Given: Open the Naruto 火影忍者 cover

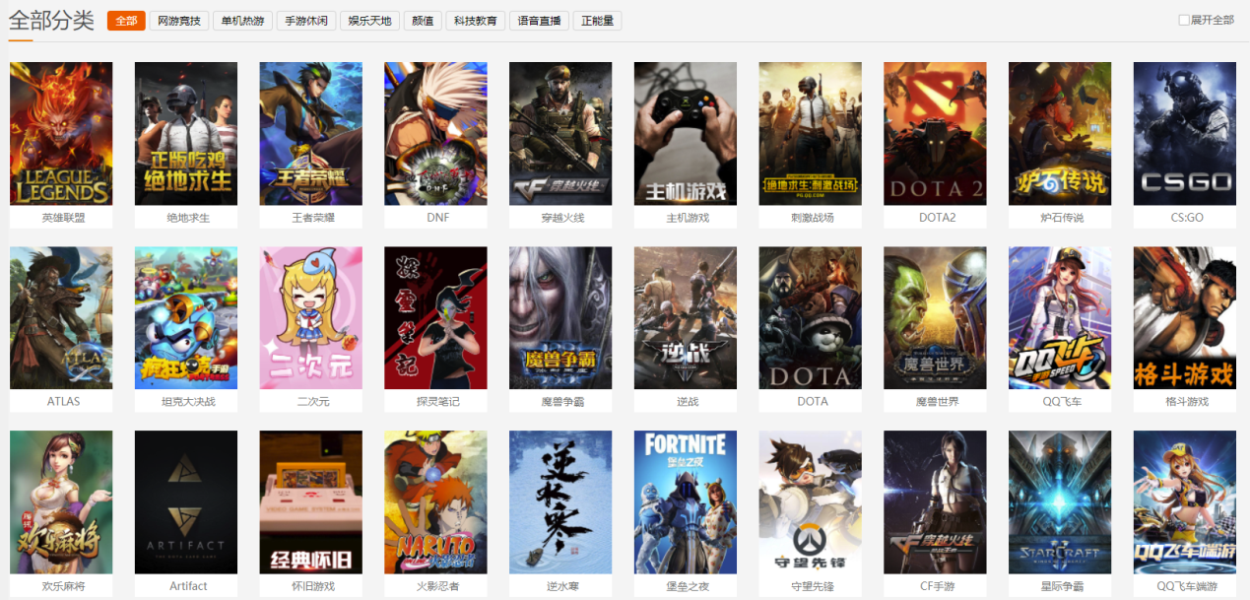Looking at the screenshot, I should click(x=435, y=502).
